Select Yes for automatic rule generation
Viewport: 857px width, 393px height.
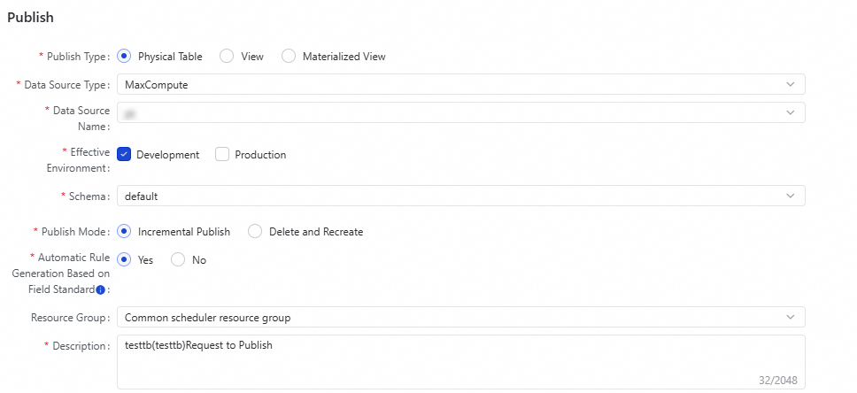click(x=124, y=260)
